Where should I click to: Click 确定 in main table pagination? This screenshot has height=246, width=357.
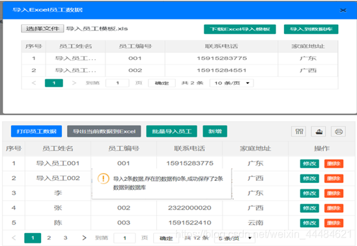[166, 238]
